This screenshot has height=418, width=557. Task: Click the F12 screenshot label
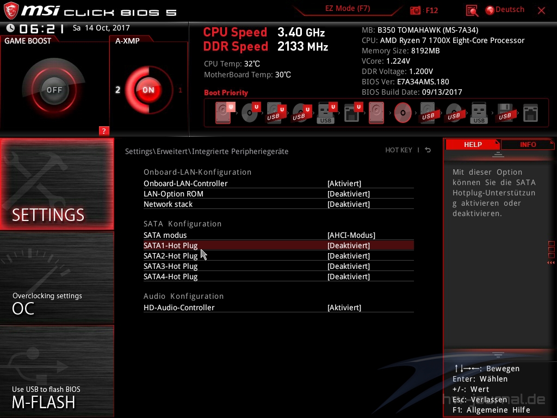[x=431, y=11]
